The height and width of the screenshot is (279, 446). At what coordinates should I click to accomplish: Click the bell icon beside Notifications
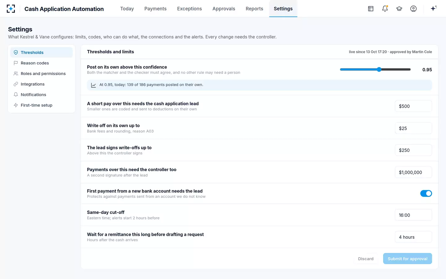pos(16,95)
